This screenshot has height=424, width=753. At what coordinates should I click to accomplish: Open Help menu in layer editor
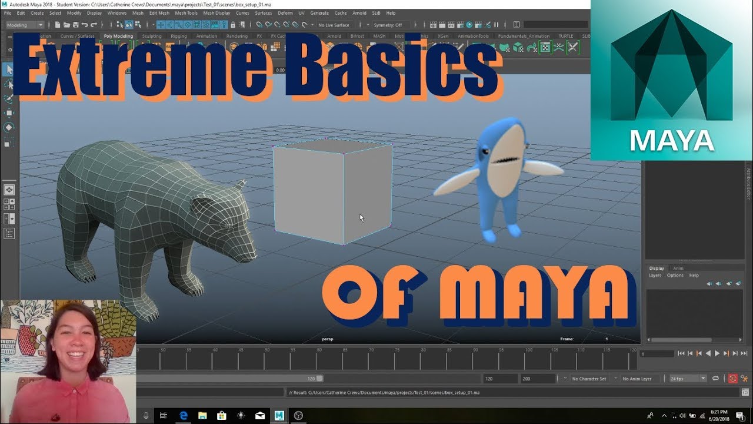point(694,275)
